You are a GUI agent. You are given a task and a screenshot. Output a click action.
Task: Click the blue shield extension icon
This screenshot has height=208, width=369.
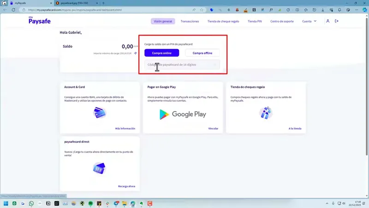[x=212, y=10]
